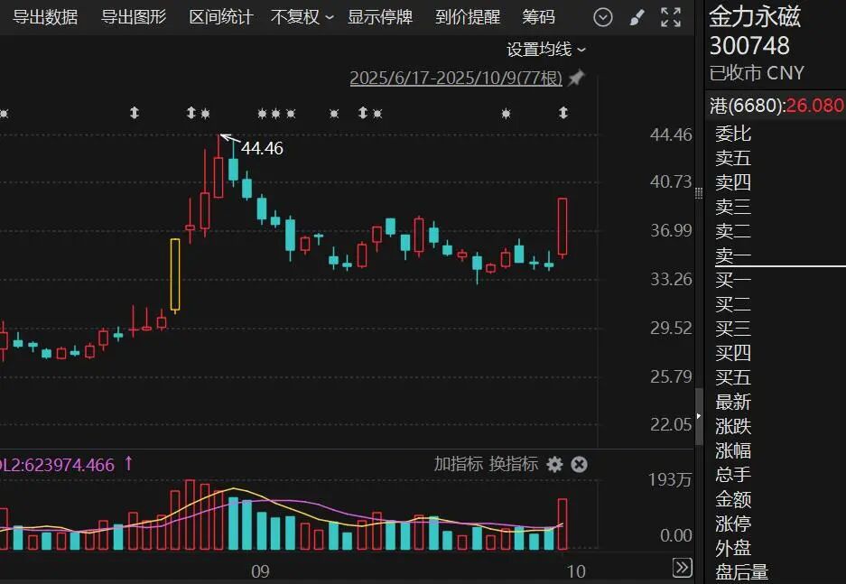The width and height of the screenshot is (846, 584).
Task: Open volume indicator settings gear
Action: click(554, 464)
